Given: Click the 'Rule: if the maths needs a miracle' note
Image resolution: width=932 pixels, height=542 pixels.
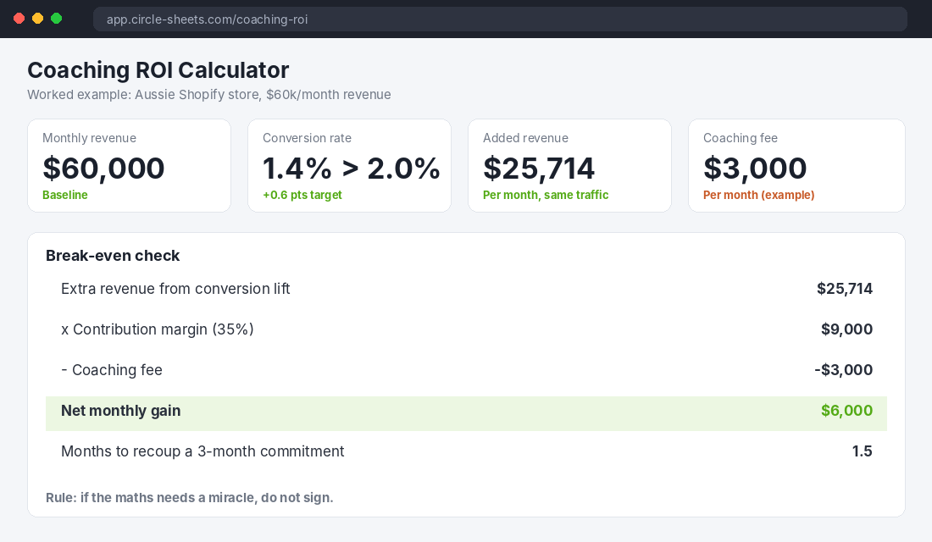Looking at the screenshot, I should [190, 497].
